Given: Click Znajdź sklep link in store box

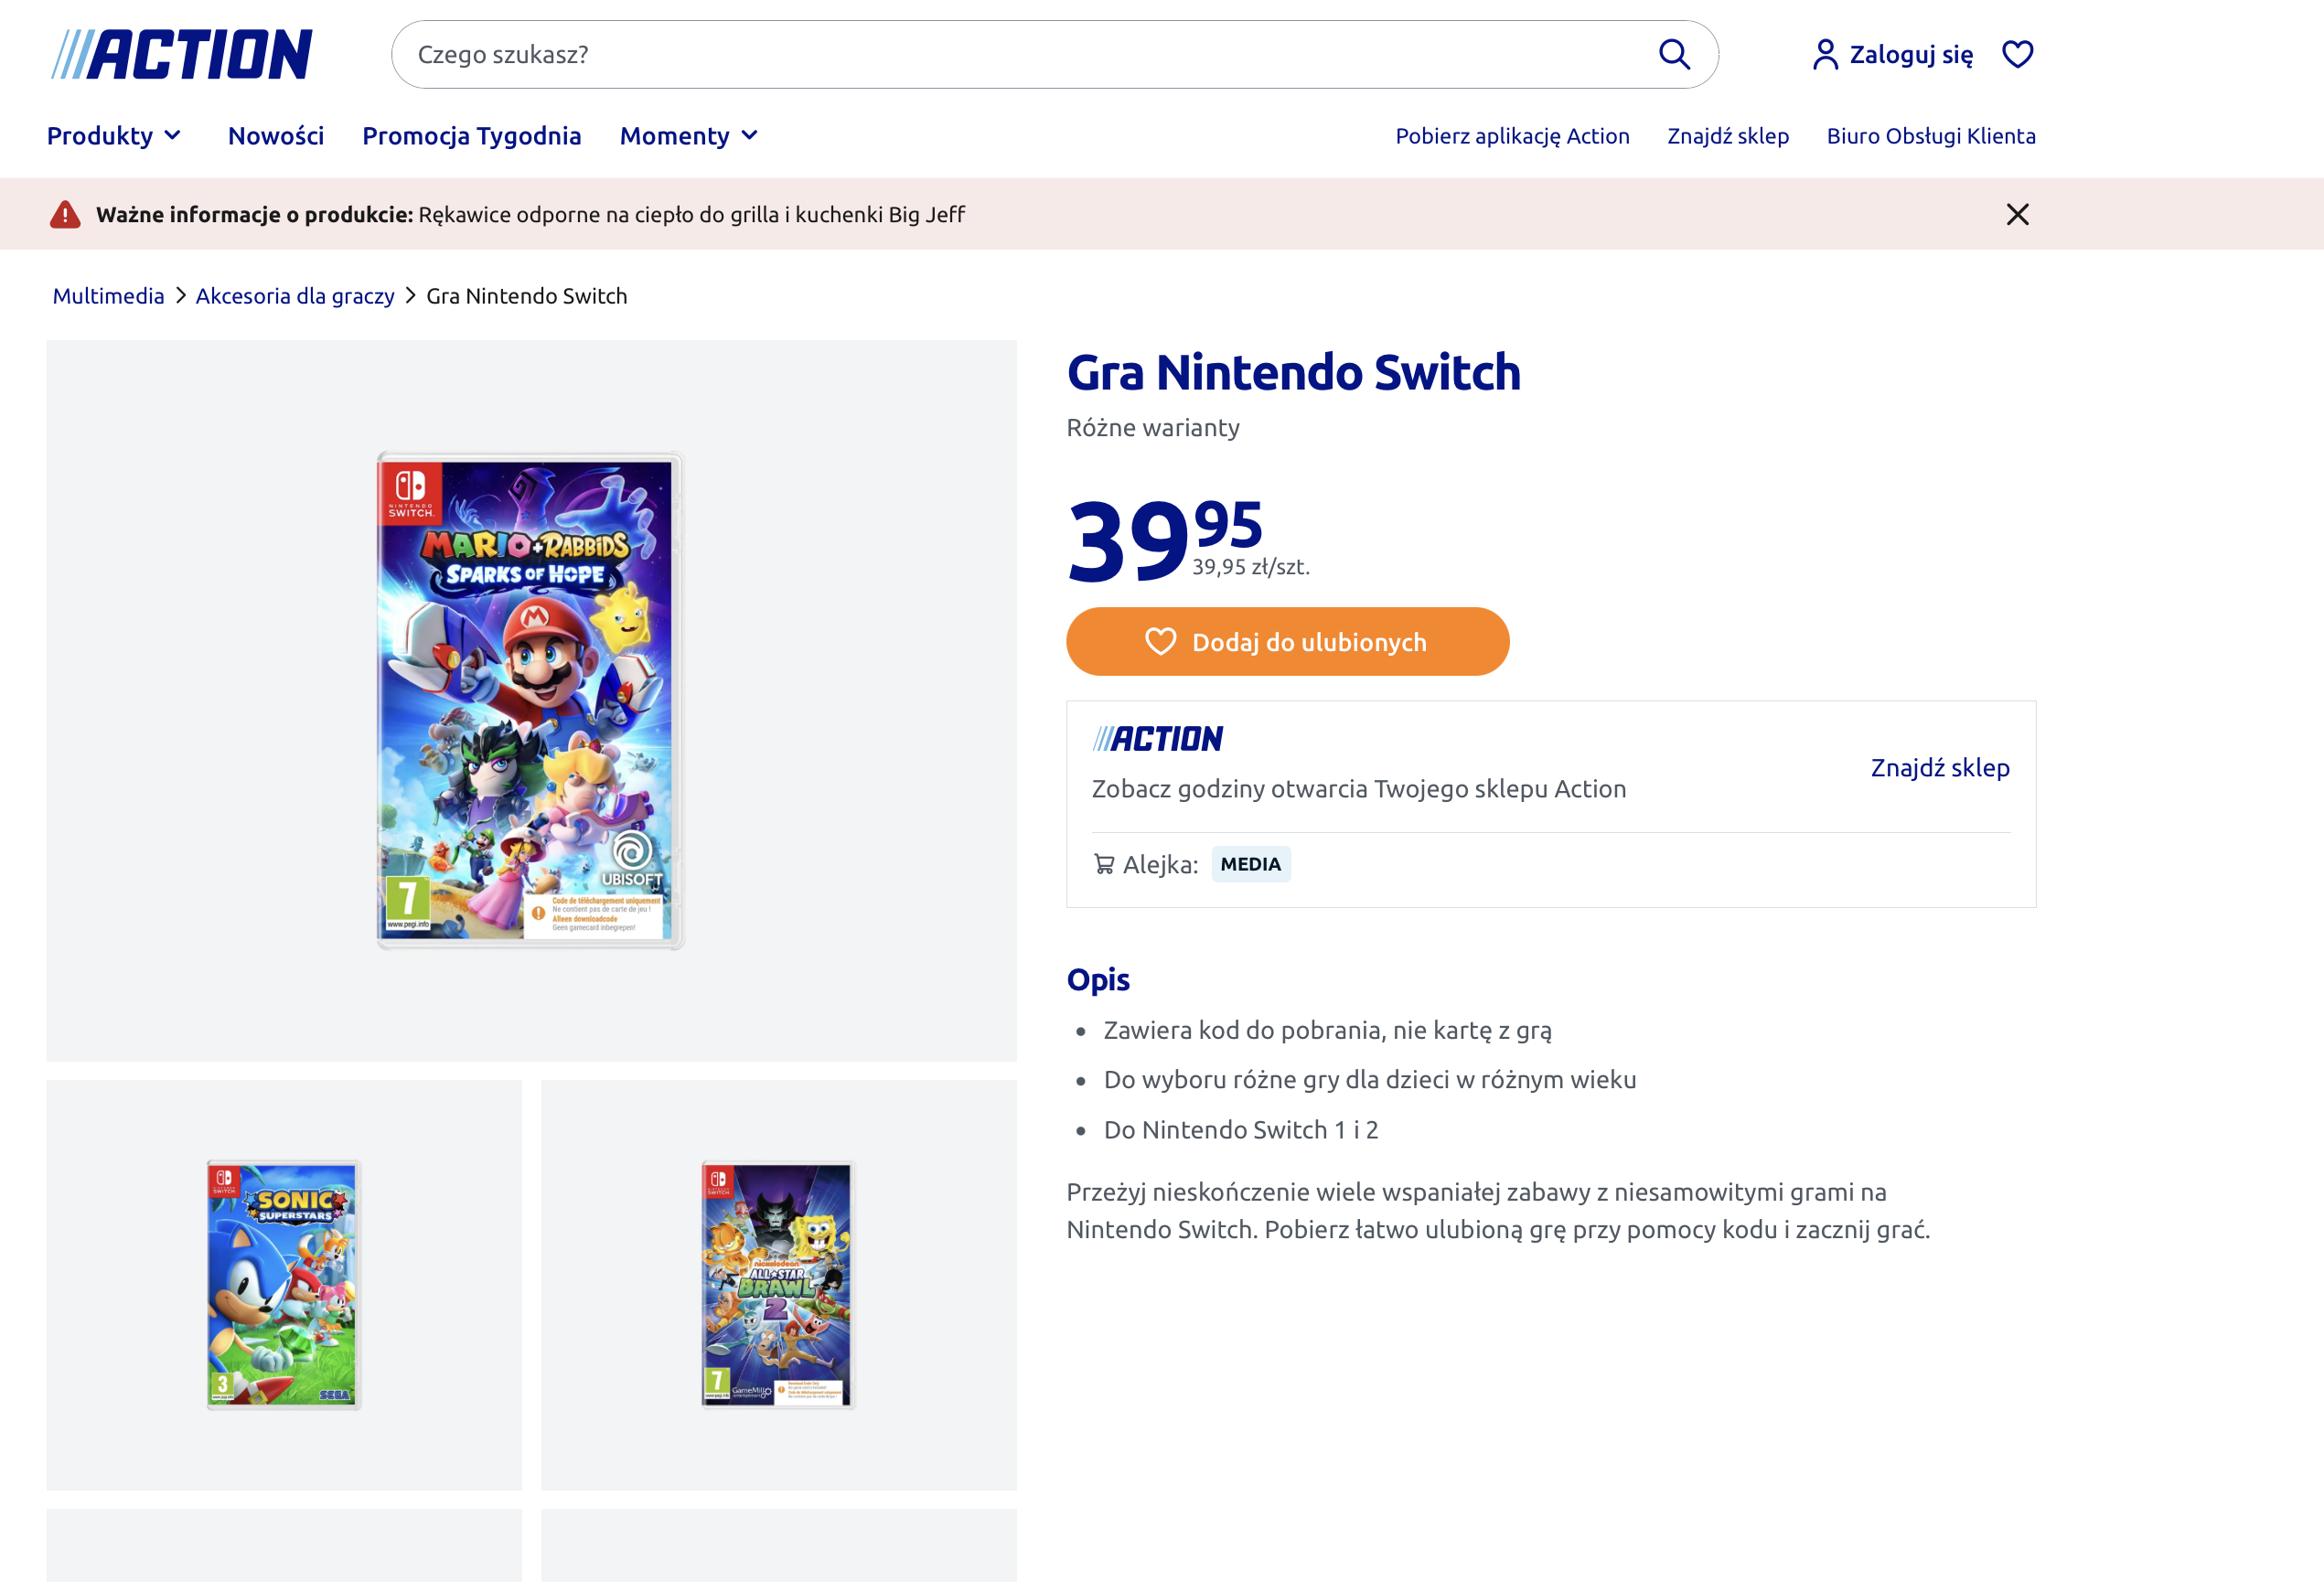Looking at the screenshot, I should coord(1939,768).
